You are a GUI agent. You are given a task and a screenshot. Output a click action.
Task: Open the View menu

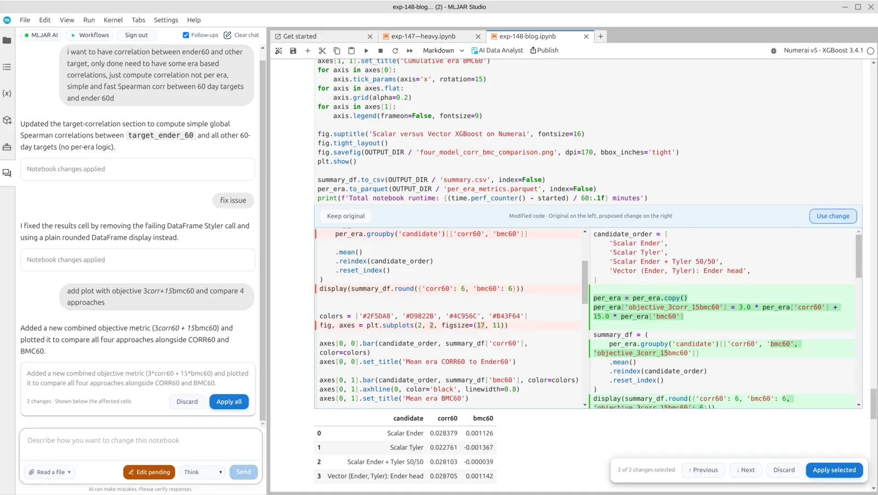[67, 20]
